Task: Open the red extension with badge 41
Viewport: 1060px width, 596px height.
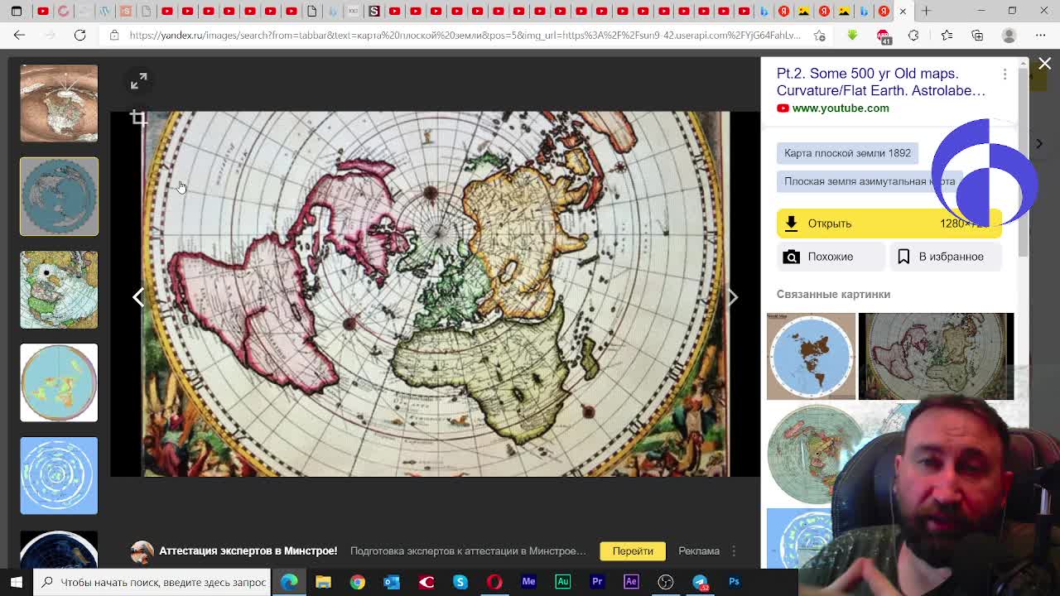Action: pyautogui.click(x=884, y=36)
